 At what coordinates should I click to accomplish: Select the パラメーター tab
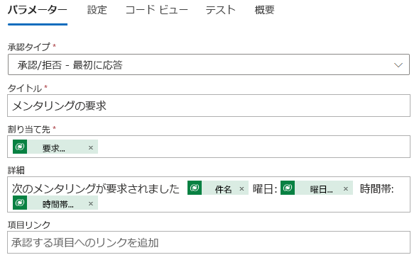coord(38,10)
